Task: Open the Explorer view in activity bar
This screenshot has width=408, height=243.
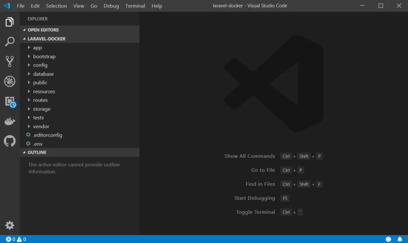Action: (10, 22)
